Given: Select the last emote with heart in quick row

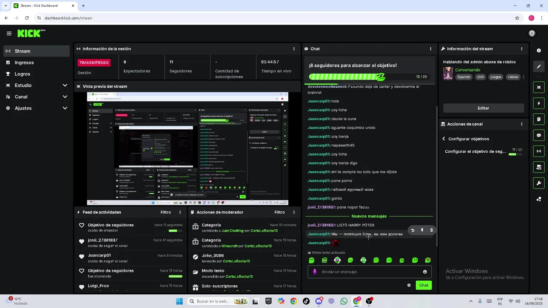Looking at the screenshot, I should 428,260.
